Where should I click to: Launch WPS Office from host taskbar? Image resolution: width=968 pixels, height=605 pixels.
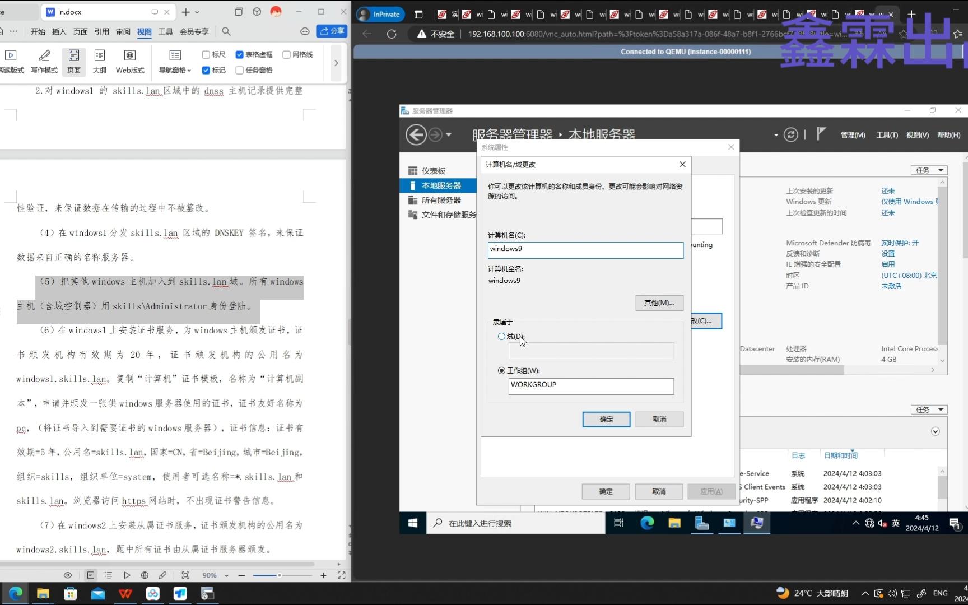[x=125, y=593]
